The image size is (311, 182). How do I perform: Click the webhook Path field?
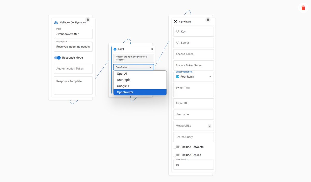[x=73, y=34]
